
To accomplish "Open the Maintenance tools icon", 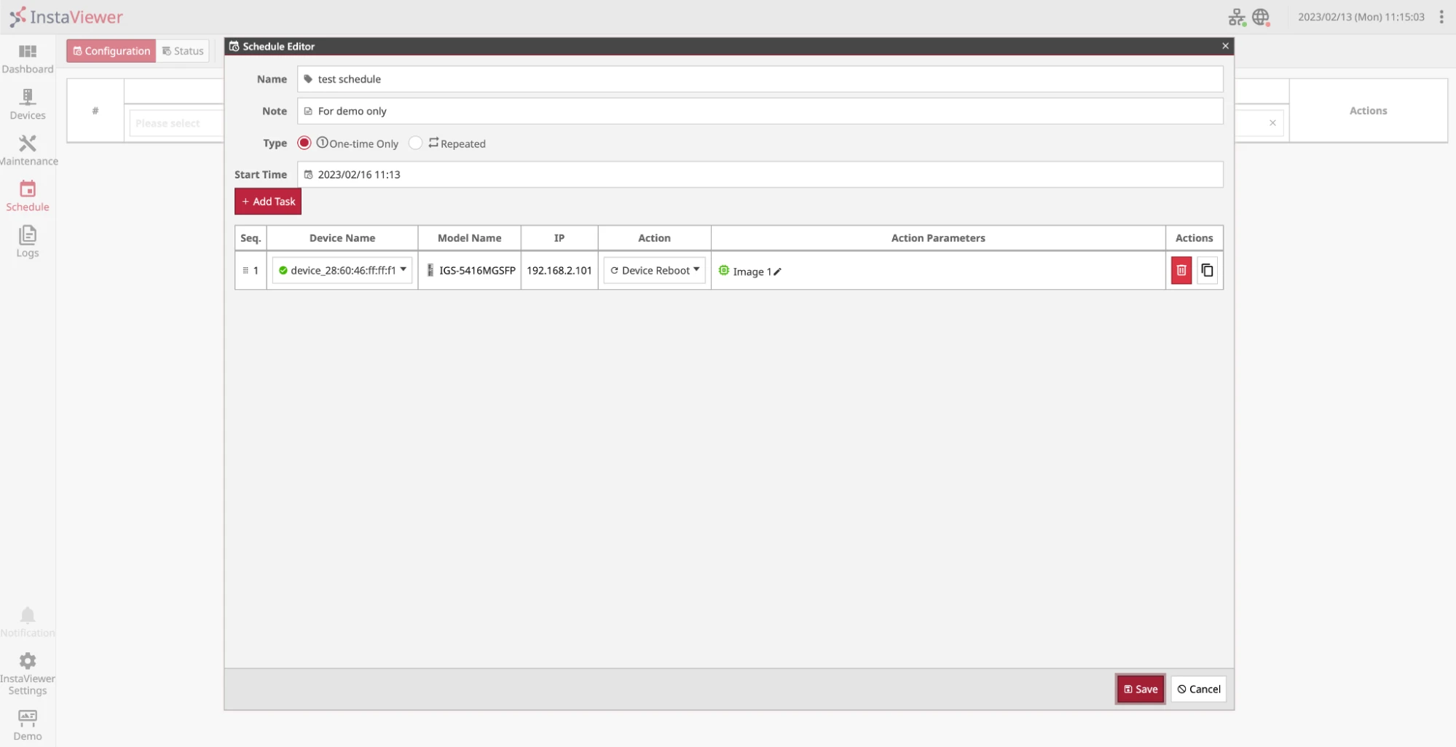I will (x=28, y=143).
